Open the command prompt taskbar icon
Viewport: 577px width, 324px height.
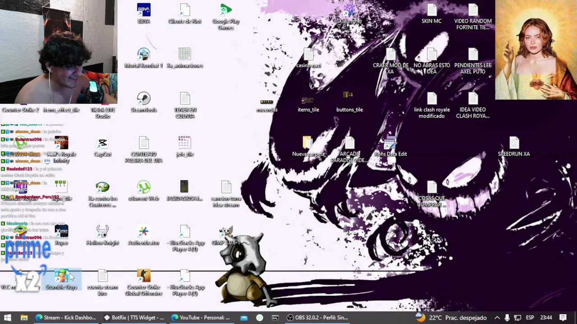275,317
